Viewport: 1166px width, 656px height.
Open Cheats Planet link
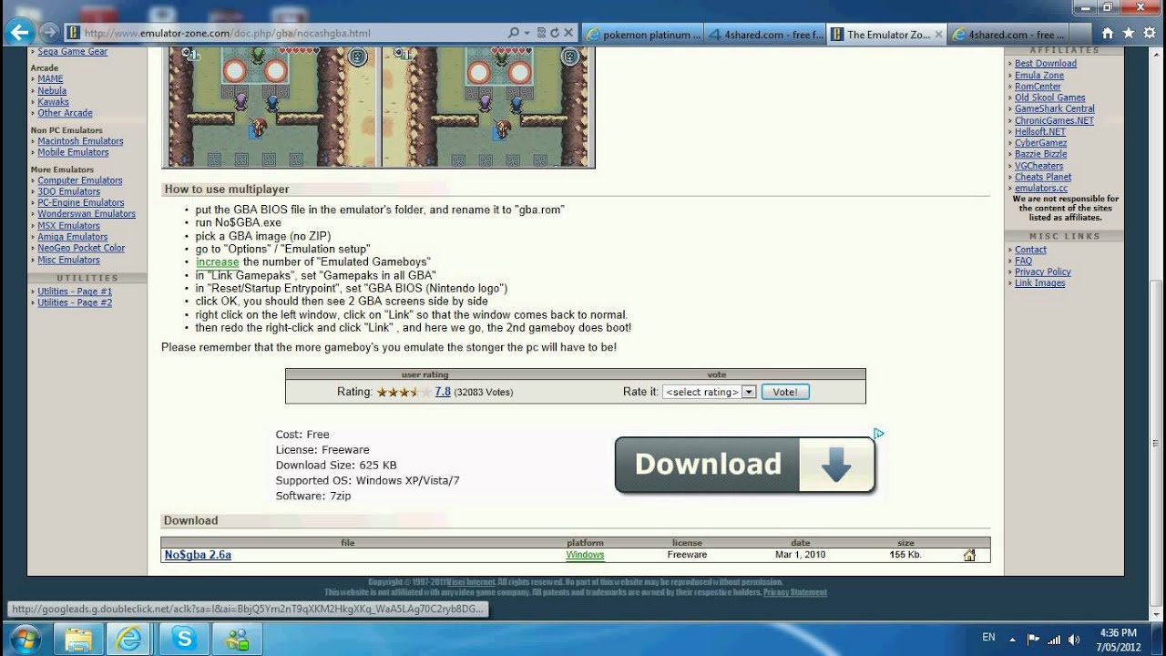1043,177
